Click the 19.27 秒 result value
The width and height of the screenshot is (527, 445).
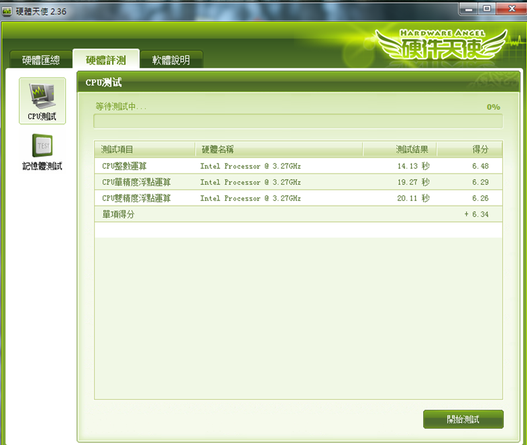[x=414, y=182]
